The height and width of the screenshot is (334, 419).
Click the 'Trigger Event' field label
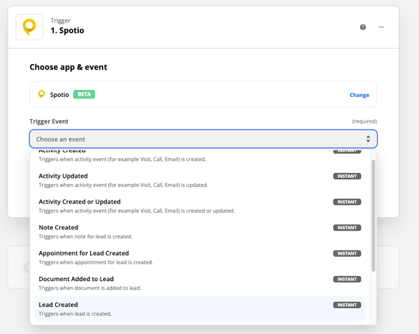(49, 121)
